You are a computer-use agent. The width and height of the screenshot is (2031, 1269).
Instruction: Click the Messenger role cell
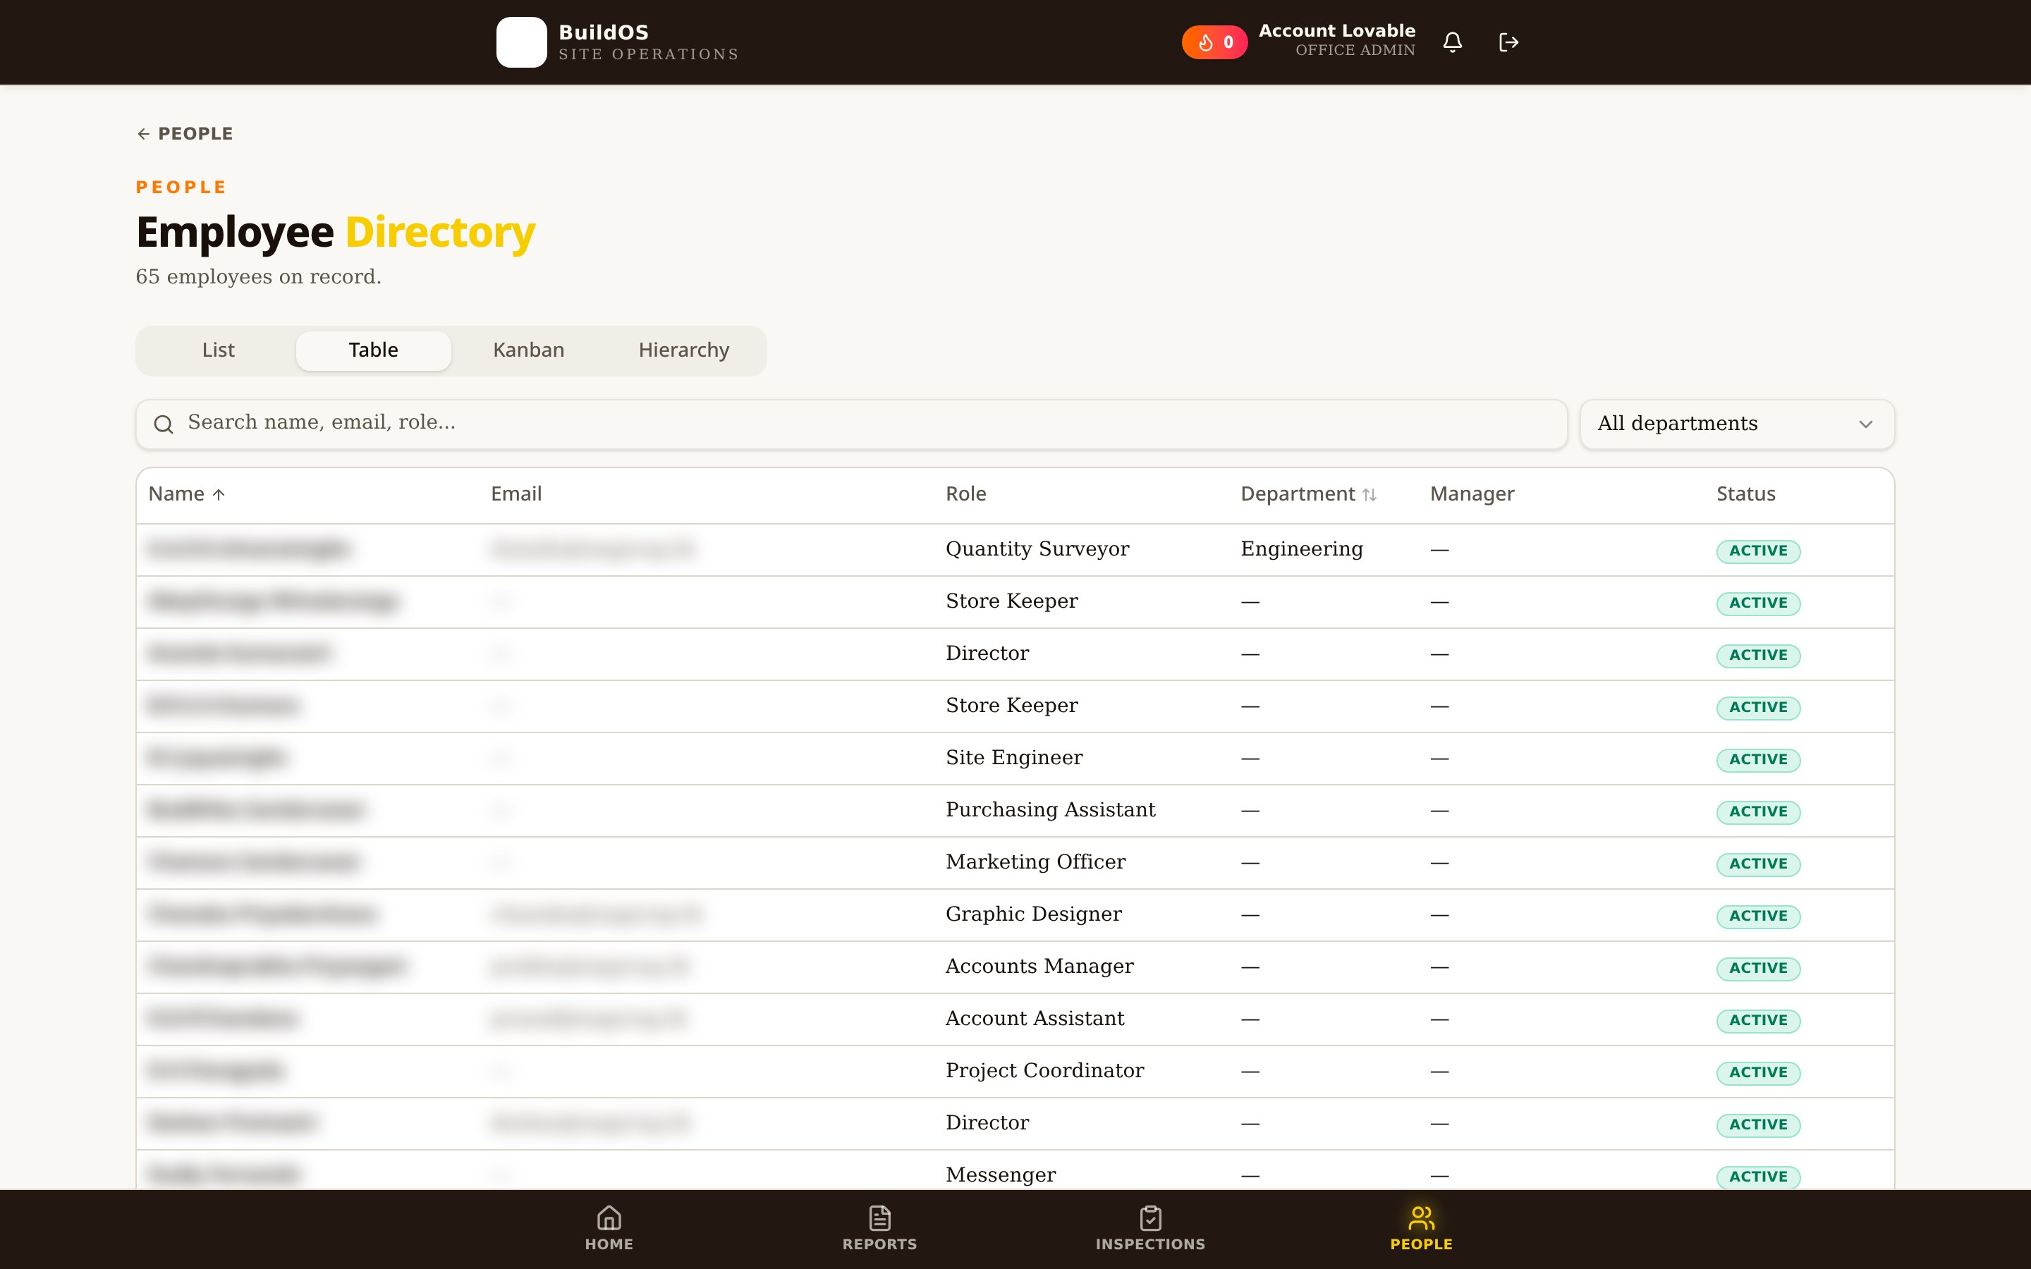[x=1001, y=1175]
